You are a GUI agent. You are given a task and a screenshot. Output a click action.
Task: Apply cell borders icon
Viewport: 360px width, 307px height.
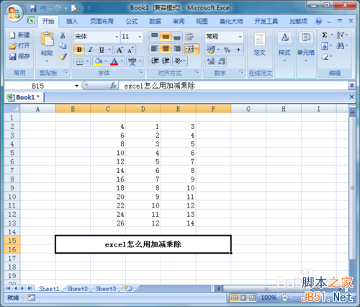pyautogui.click(x=79, y=62)
